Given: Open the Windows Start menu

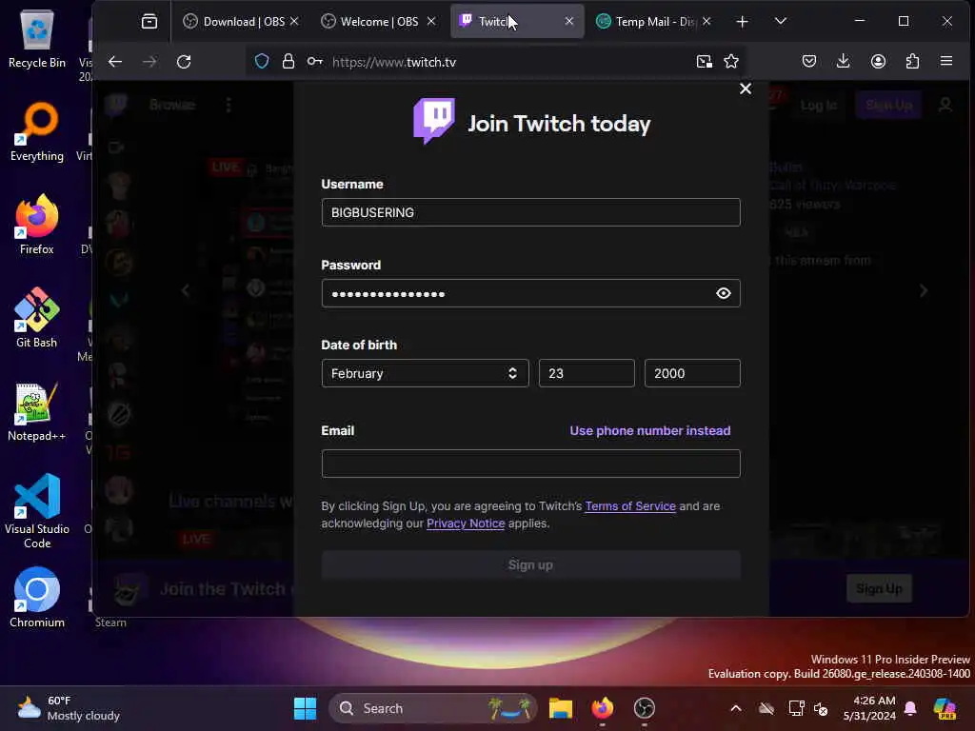Looking at the screenshot, I should point(305,708).
